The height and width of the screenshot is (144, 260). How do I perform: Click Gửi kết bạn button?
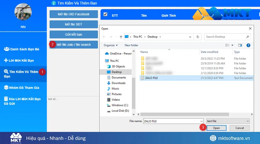74,34
